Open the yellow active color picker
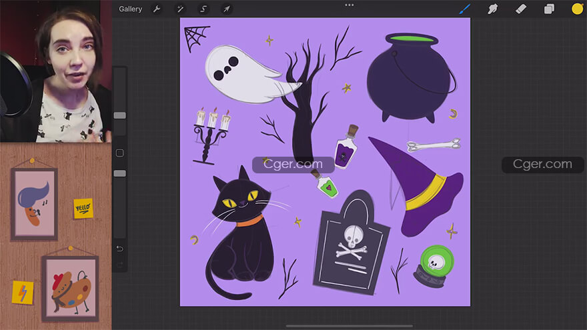 click(577, 9)
